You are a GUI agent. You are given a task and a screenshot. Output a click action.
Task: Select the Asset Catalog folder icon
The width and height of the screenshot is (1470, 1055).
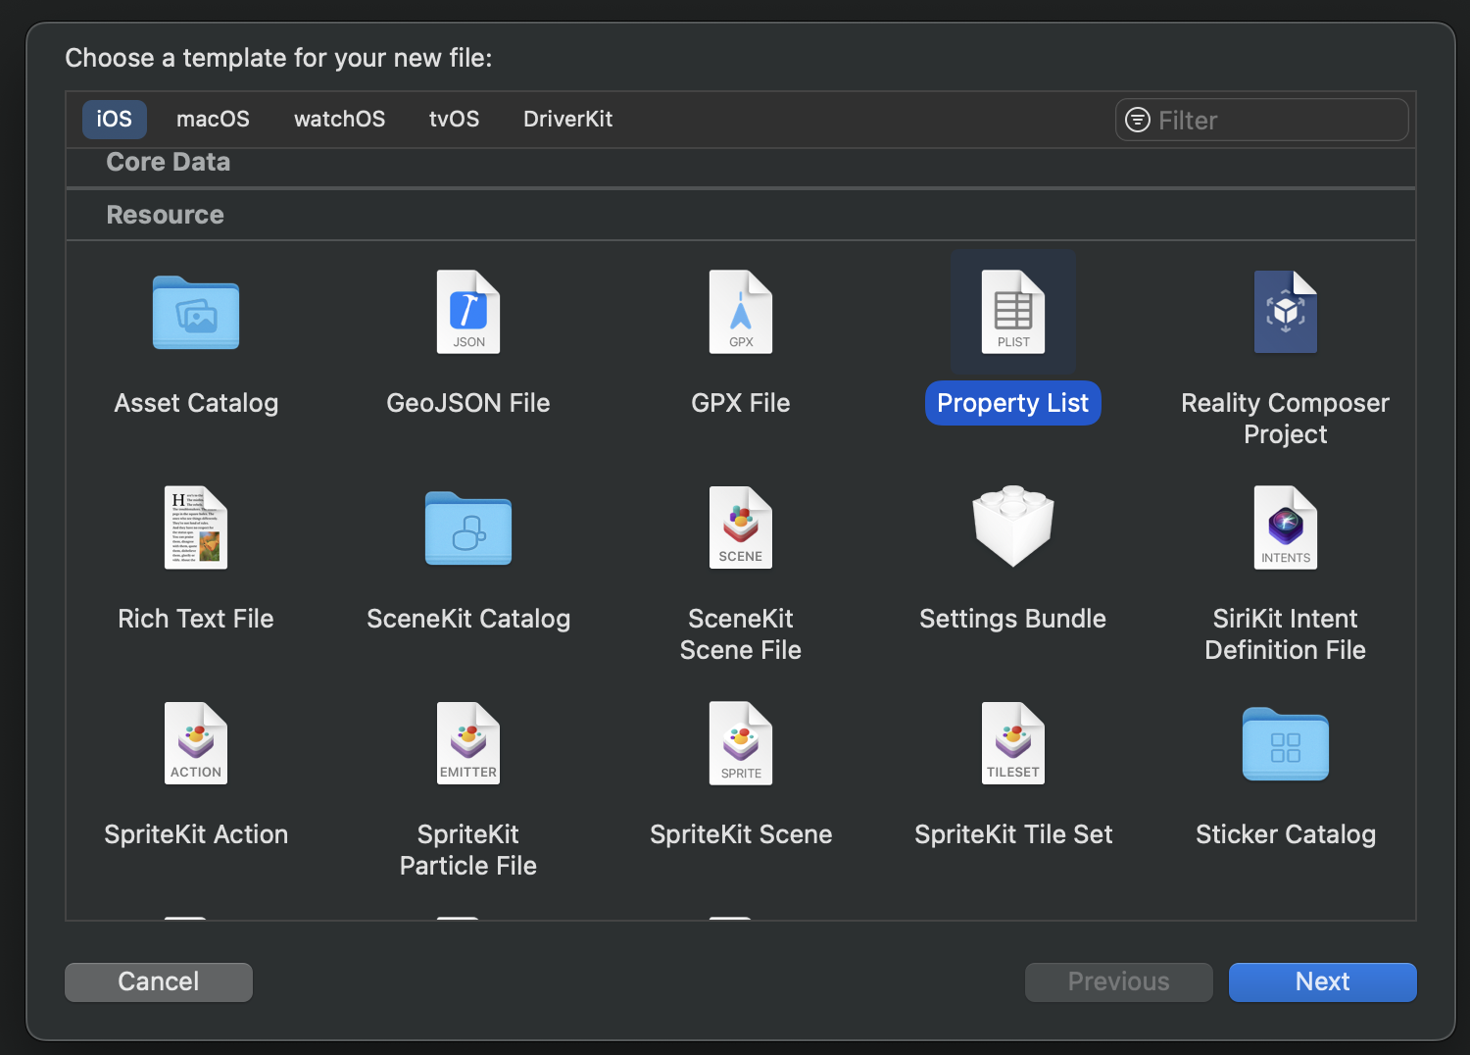pyautogui.click(x=196, y=313)
